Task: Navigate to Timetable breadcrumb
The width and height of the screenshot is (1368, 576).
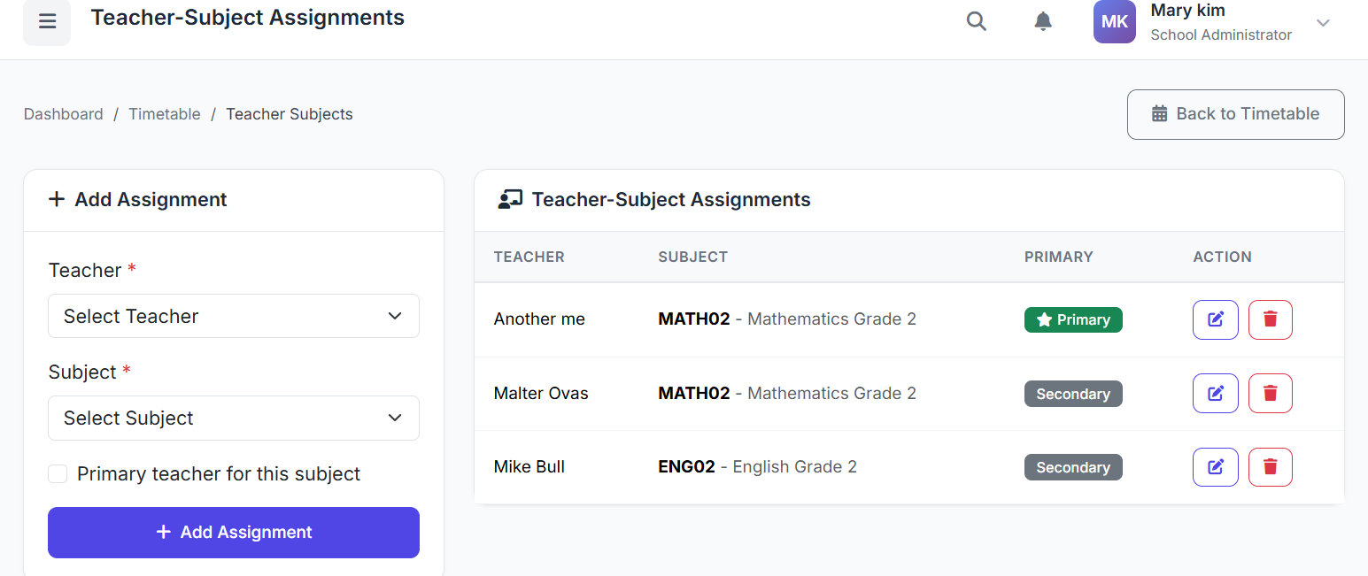Action: (x=165, y=114)
